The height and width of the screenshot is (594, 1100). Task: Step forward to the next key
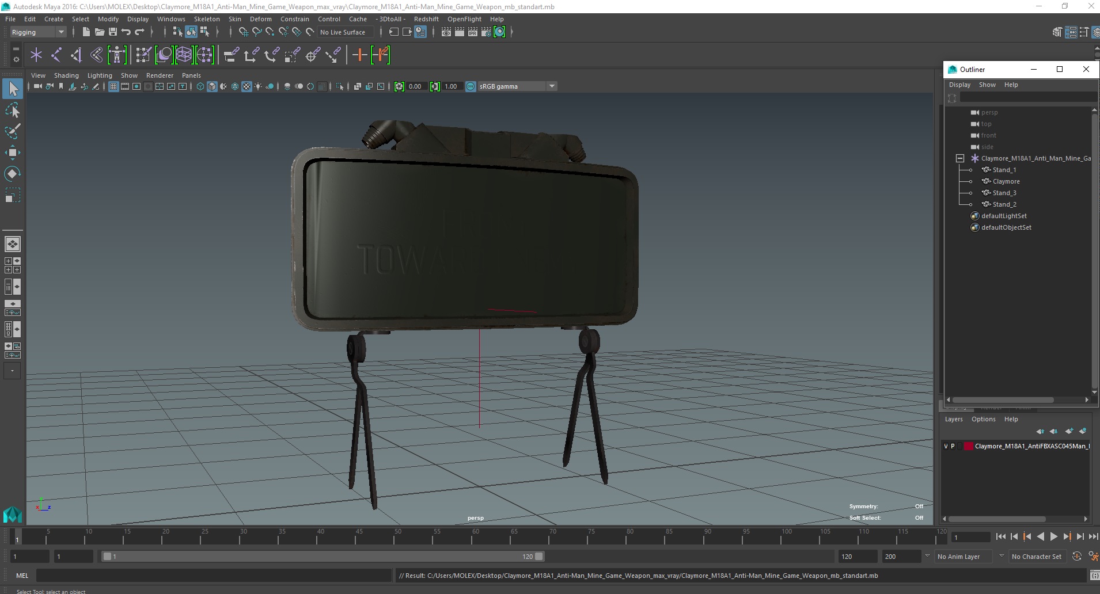coord(1067,536)
